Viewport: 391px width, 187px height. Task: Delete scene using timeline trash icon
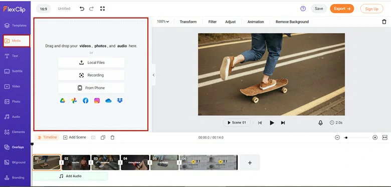click(112, 137)
